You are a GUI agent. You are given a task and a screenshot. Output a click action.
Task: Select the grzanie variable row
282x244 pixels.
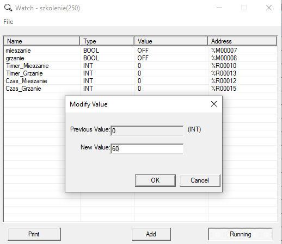point(140,58)
